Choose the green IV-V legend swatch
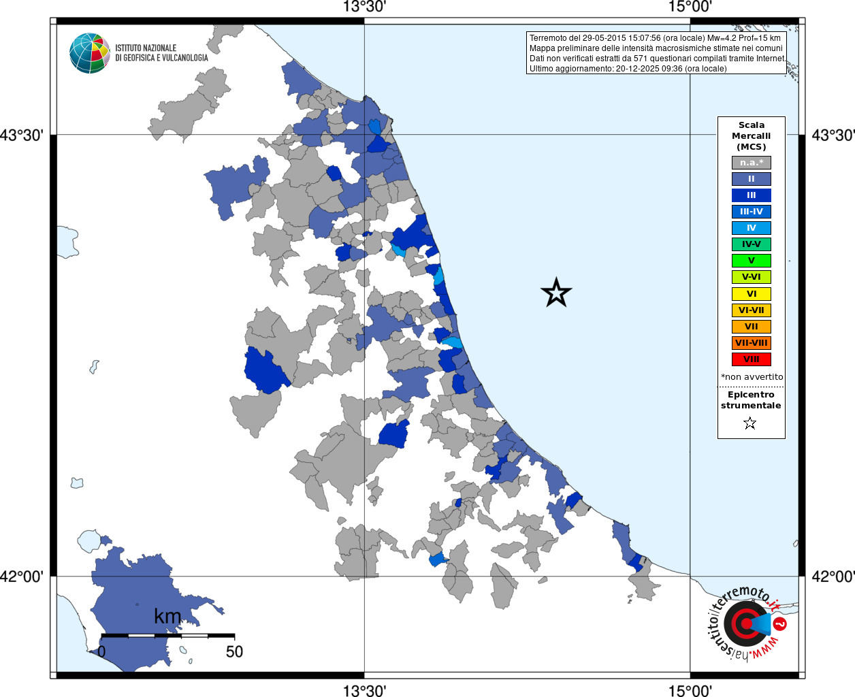Screen dimensions: 855x697 click(751, 244)
